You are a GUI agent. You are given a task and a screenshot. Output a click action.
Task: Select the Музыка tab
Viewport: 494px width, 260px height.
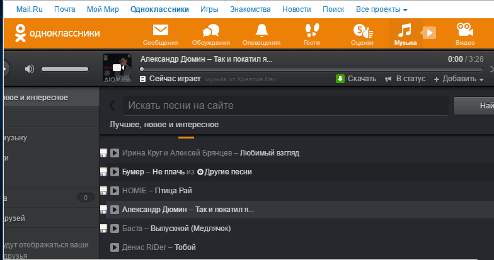[405, 33]
